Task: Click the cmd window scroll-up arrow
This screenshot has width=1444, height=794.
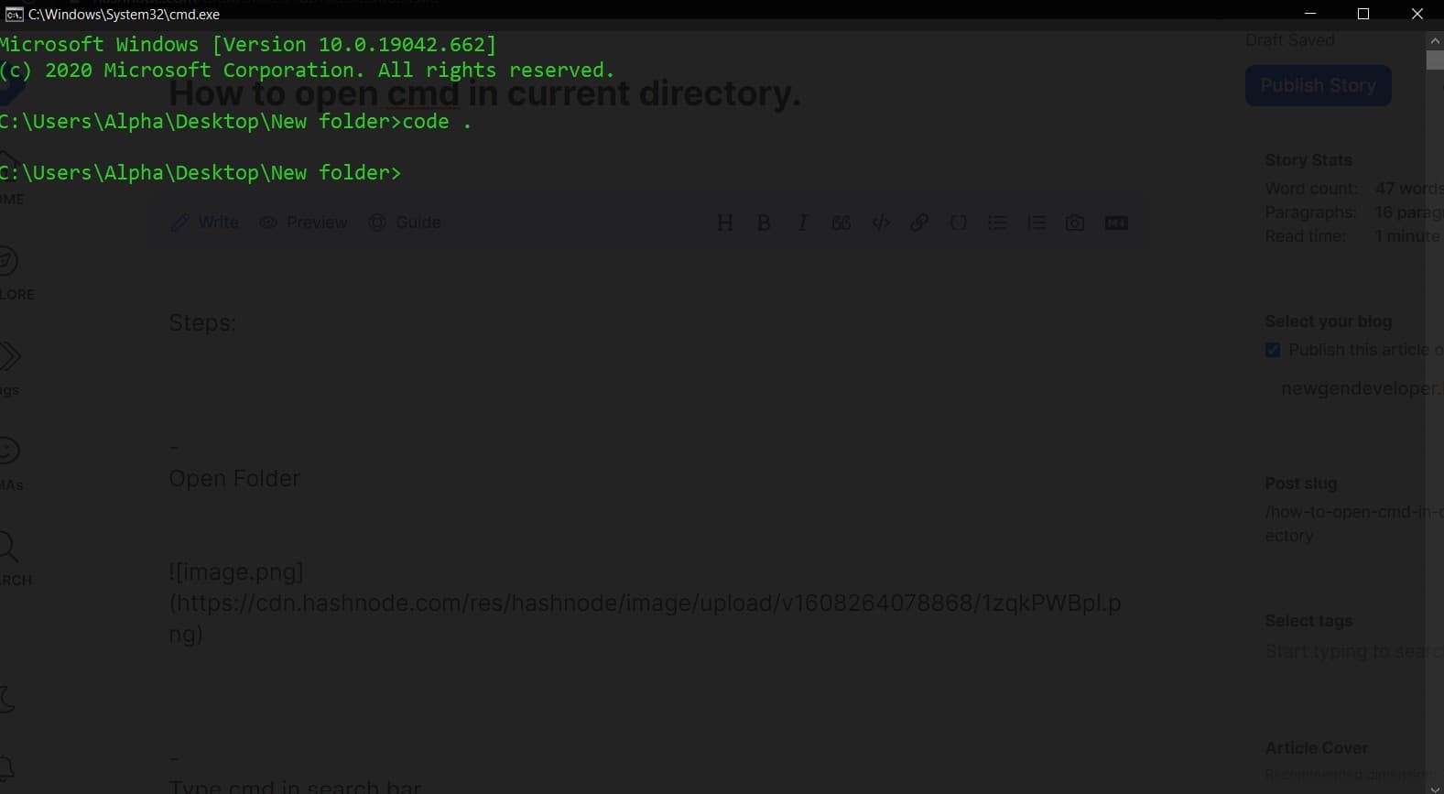Action: point(1435,41)
